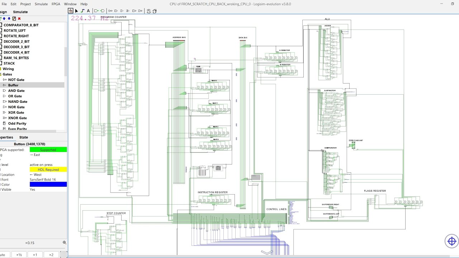Select COMPARATOR_8_BIT circuit in tree
This screenshot has height=258, width=459.
21,25
